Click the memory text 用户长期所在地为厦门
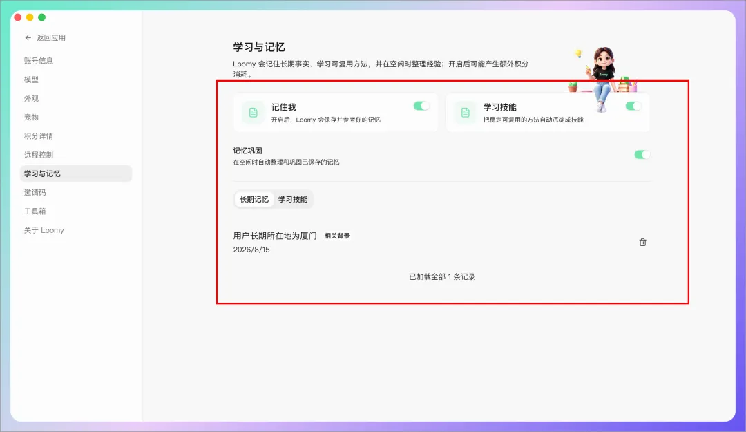Screen dimensions: 746x432 point(274,236)
